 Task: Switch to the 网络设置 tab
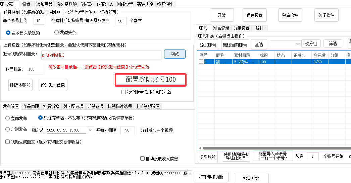pyautogui.click(x=125, y=4)
